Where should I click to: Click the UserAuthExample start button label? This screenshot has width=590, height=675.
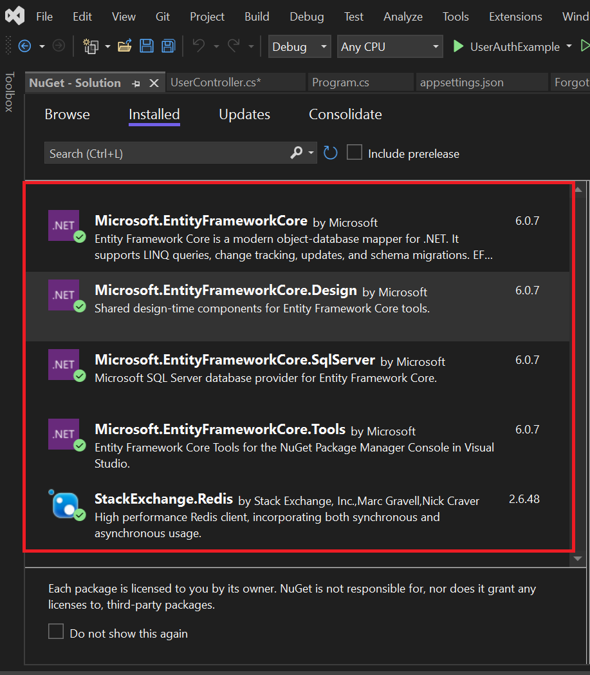click(x=515, y=46)
